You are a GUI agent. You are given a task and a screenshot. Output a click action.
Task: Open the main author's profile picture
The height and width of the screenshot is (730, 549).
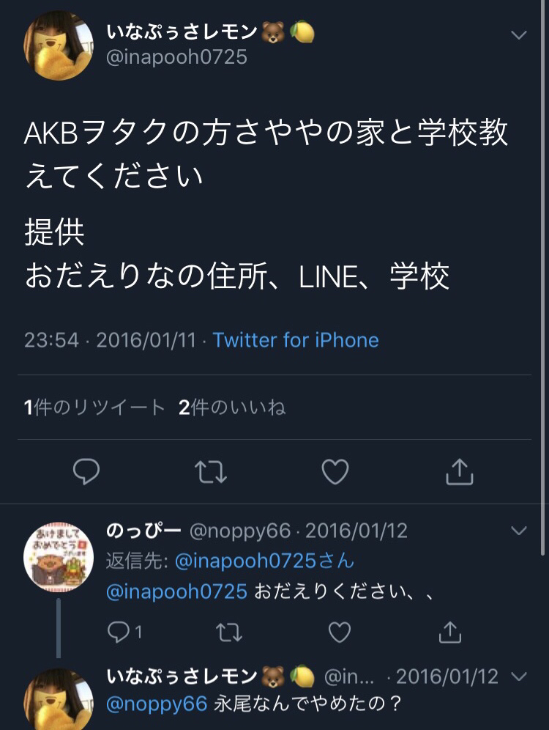tap(58, 45)
